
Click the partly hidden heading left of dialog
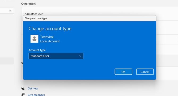[22, 63]
